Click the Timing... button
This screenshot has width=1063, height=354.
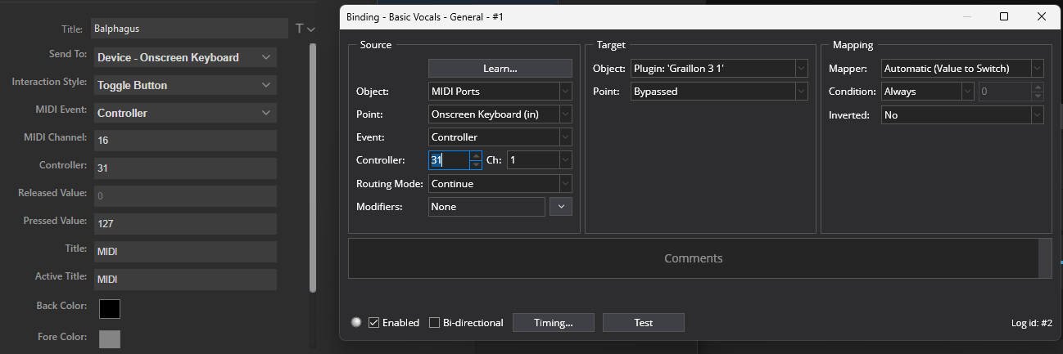pos(554,322)
